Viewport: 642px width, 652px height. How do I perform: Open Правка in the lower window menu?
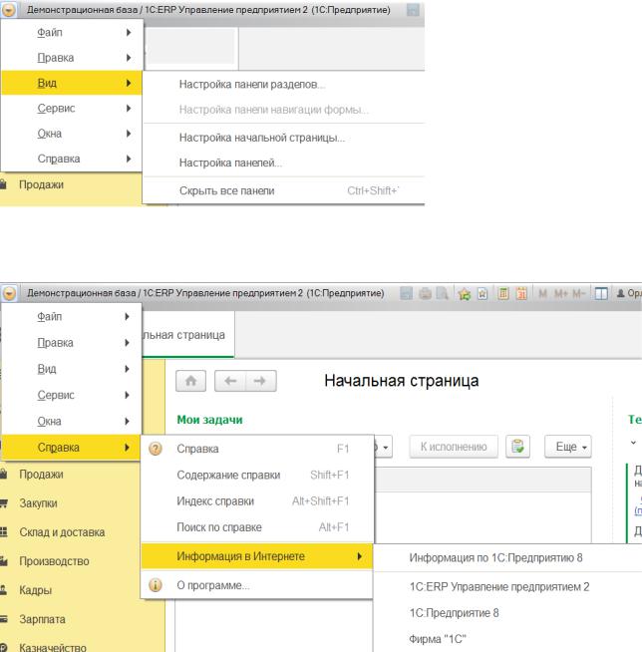point(72,343)
